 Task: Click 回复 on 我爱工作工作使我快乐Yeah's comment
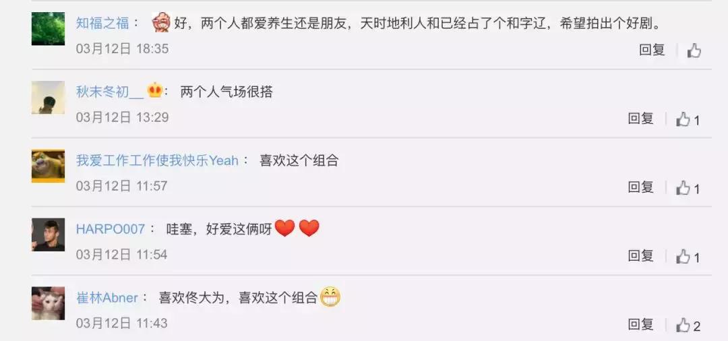click(641, 187)
